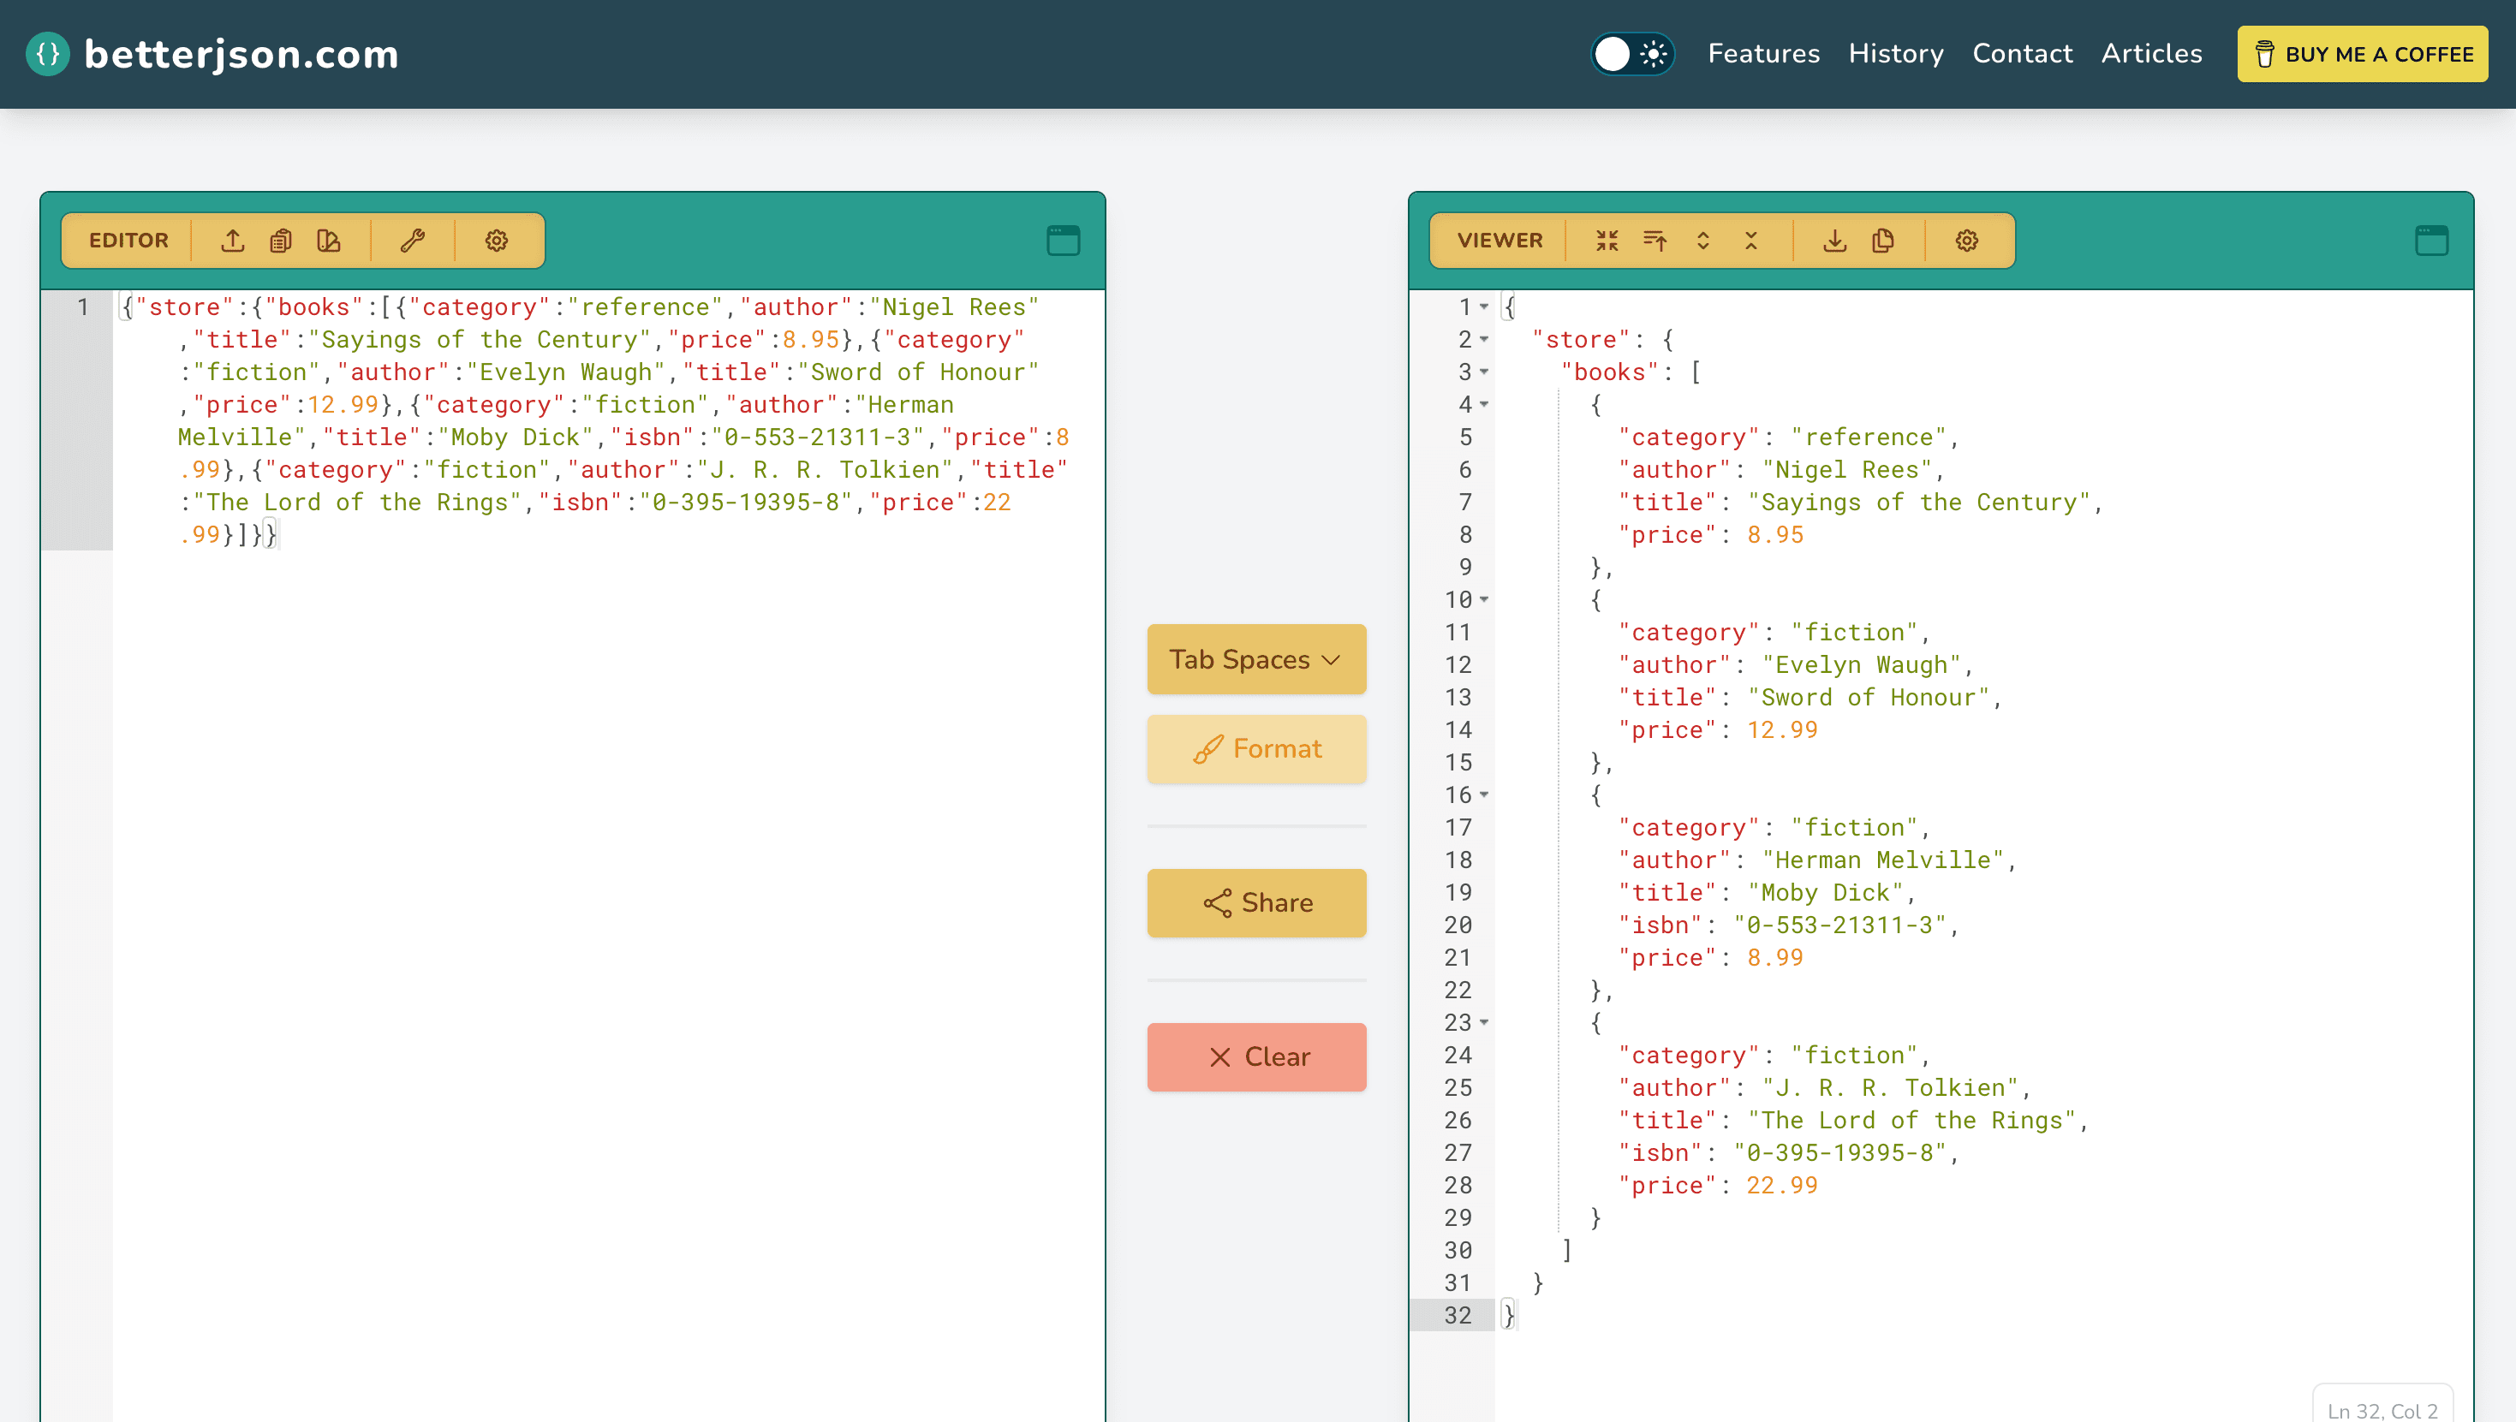Image resolution: width=2516 pixels, height=1422 pixels.
Task: Click the "J. R. R. Tolkien" value in viewer
Action: click(x=1890, y=1088)
